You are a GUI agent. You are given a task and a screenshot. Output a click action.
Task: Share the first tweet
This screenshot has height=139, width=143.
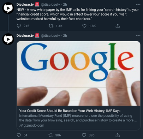(117, 26)
